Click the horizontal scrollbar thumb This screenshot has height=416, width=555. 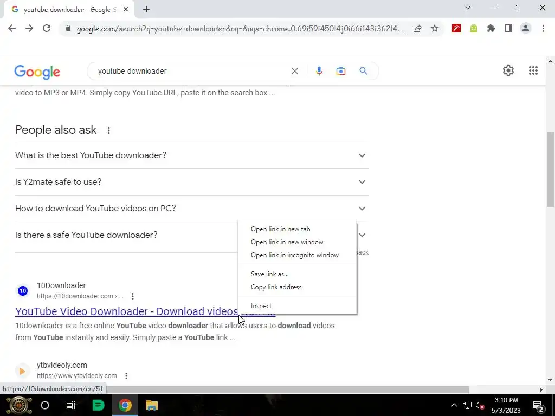tap(288, 389)
